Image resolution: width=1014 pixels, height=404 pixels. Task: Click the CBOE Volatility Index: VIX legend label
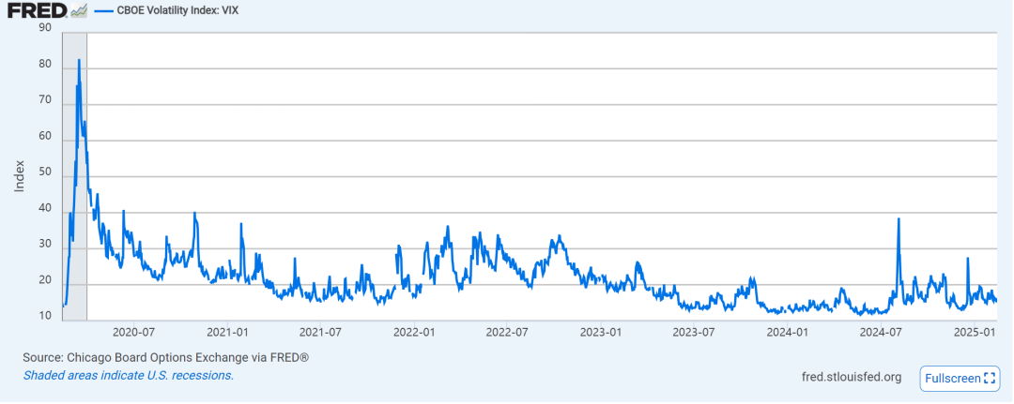pyautogui.click(x=177, y=10)
